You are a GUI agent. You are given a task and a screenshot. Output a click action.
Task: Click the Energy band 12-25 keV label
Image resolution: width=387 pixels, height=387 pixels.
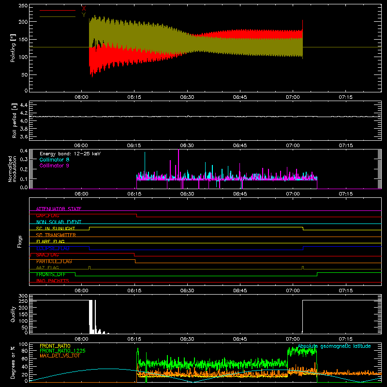coord(70,154)
